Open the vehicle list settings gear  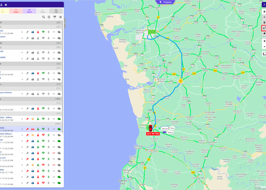click(60, 17)
